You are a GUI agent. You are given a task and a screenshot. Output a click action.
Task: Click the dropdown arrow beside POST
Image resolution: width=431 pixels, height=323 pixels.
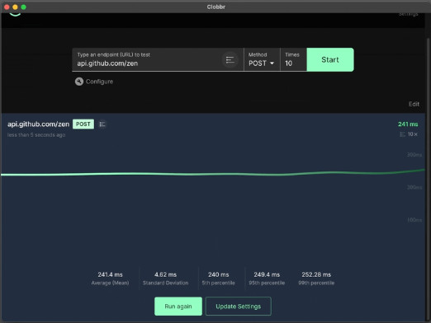(272, 63)
